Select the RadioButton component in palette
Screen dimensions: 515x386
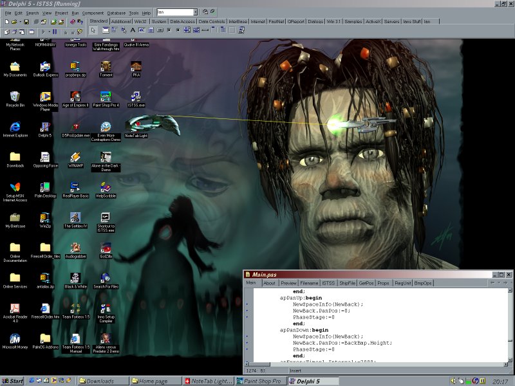tap(178, 30)
